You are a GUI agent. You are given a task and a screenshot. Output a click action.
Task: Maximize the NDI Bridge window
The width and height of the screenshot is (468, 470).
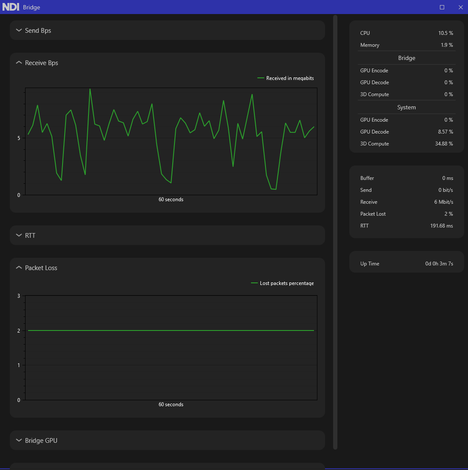[x=442, y=7]
